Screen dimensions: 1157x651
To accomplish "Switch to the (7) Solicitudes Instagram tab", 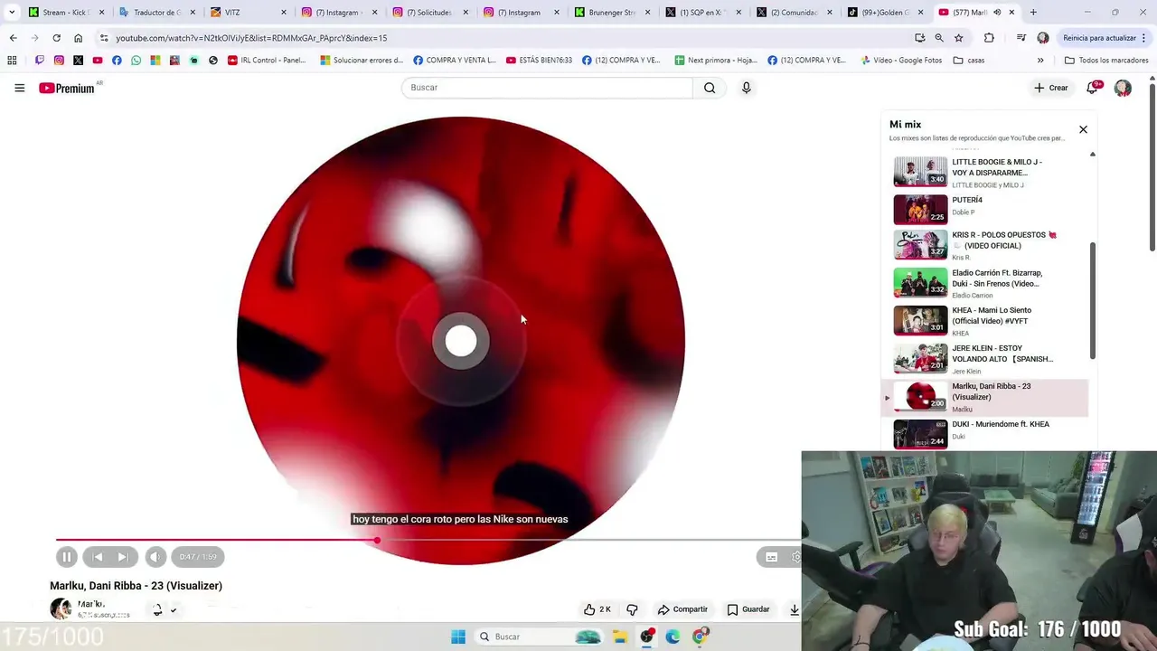I will pyautogui.click(x=430, y=13).
